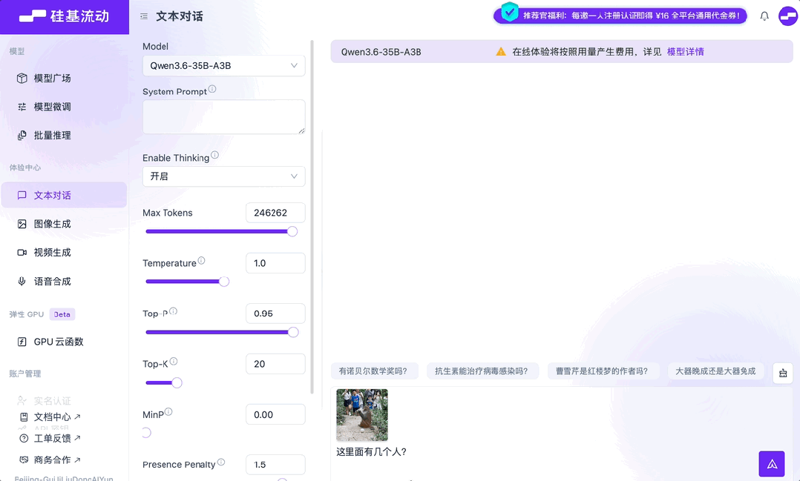This screenshot has width=800, height=481.
Task: Click the message text 这里面有几个人?
Action: tap(371, 451)
